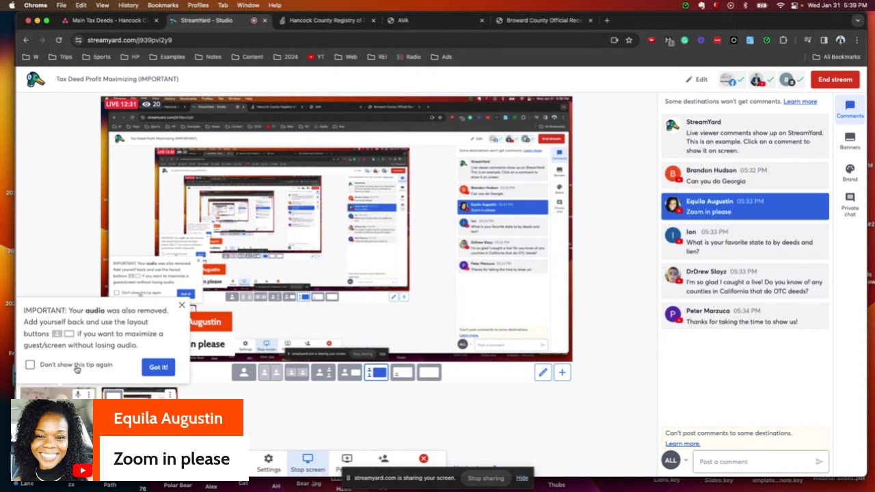Show Ion's comment about favorite state

[x=745, y=242]
